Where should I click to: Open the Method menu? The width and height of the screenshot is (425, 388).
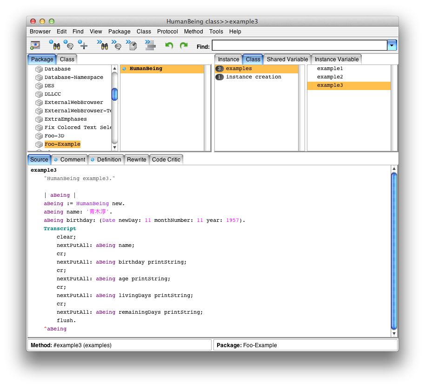point(193,32)
